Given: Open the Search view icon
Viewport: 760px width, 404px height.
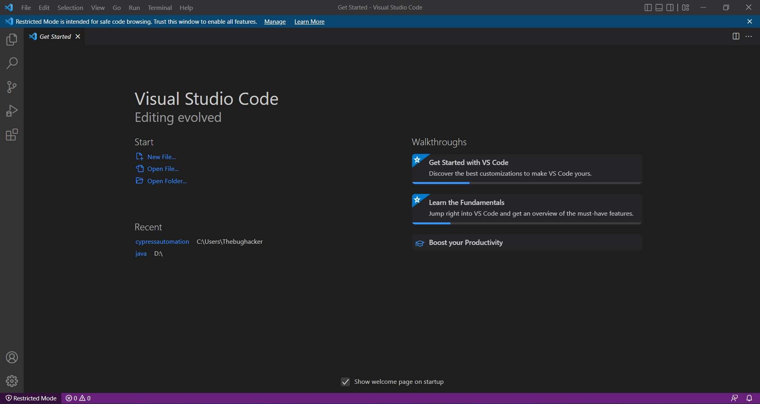Looking at the screenshot, I should pyautogui.click(x=12, y=63).
